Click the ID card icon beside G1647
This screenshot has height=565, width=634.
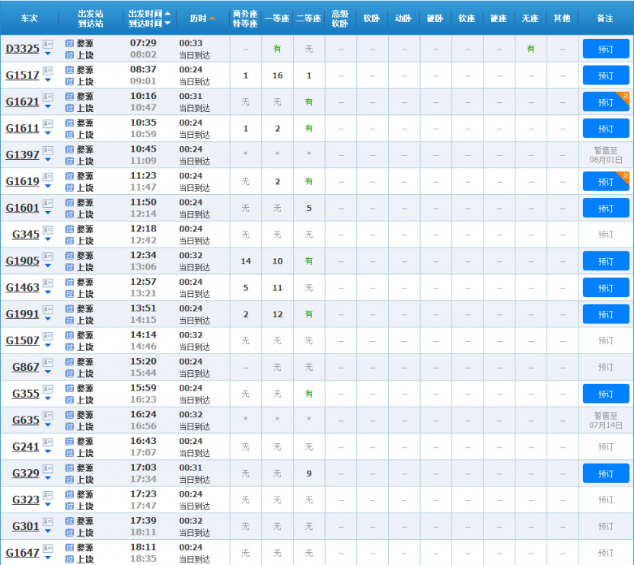click(x=48, y=548)
